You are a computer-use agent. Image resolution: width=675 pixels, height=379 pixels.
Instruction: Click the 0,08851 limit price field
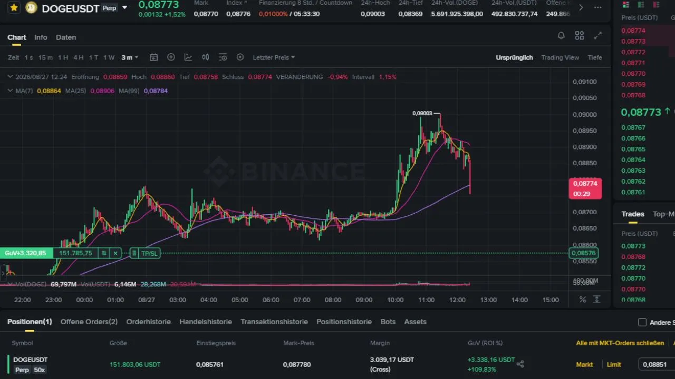coord(657,364)
